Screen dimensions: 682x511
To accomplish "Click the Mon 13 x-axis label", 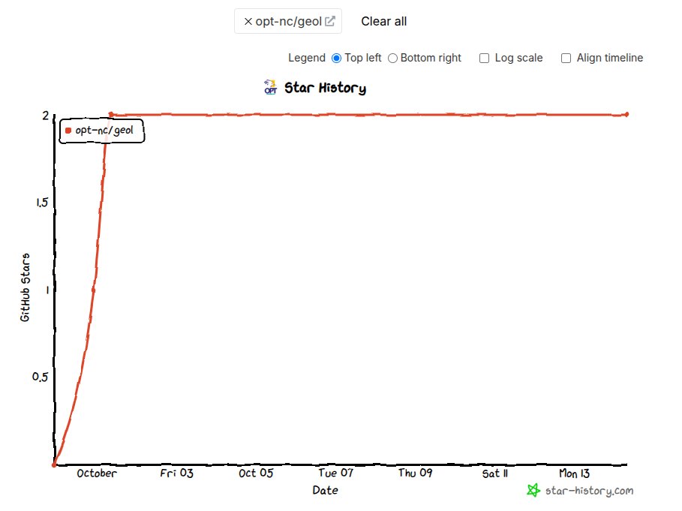I will 574,473.
